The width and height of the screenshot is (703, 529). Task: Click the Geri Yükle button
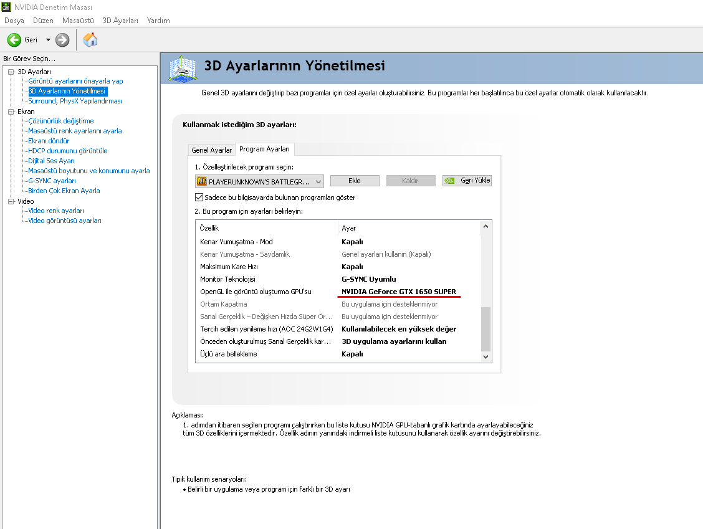467,180
